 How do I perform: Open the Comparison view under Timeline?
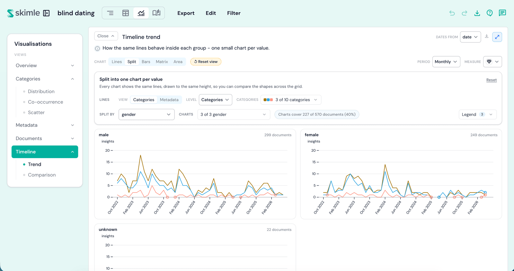coord(42,175)
